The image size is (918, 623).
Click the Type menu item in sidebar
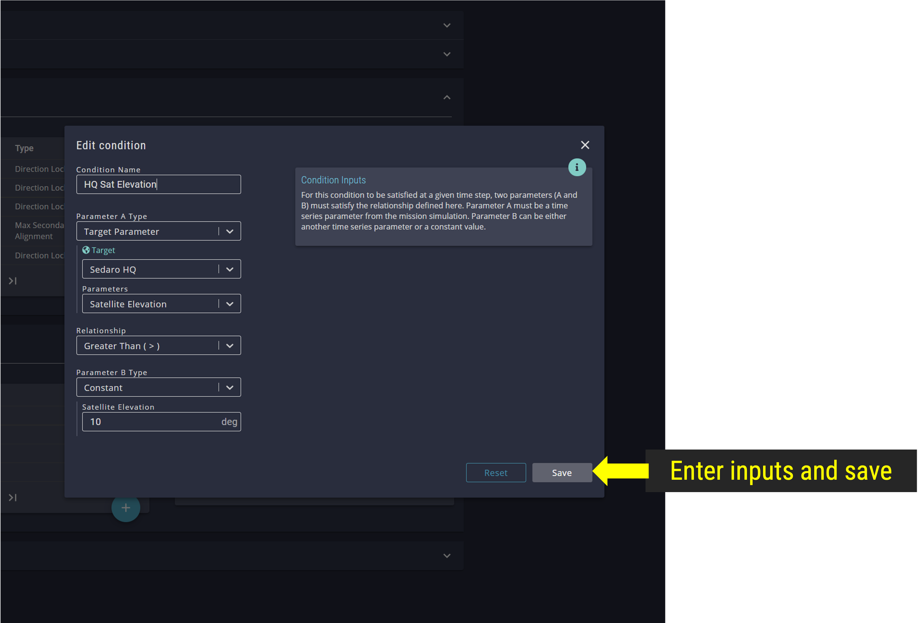24,148
